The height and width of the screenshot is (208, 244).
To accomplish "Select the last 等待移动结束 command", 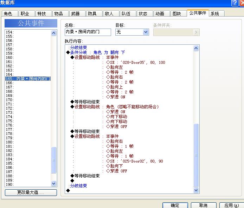I will coord(85,176).
